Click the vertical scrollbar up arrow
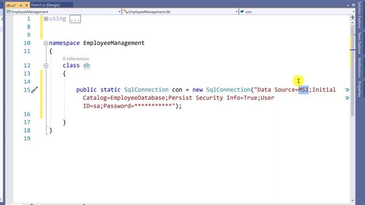 352,23
